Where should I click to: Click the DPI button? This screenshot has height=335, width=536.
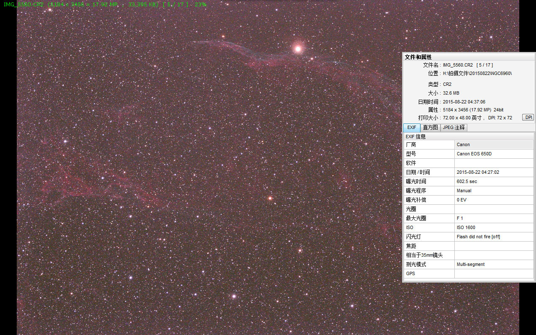pyautogui.click(x=528, y=118)
